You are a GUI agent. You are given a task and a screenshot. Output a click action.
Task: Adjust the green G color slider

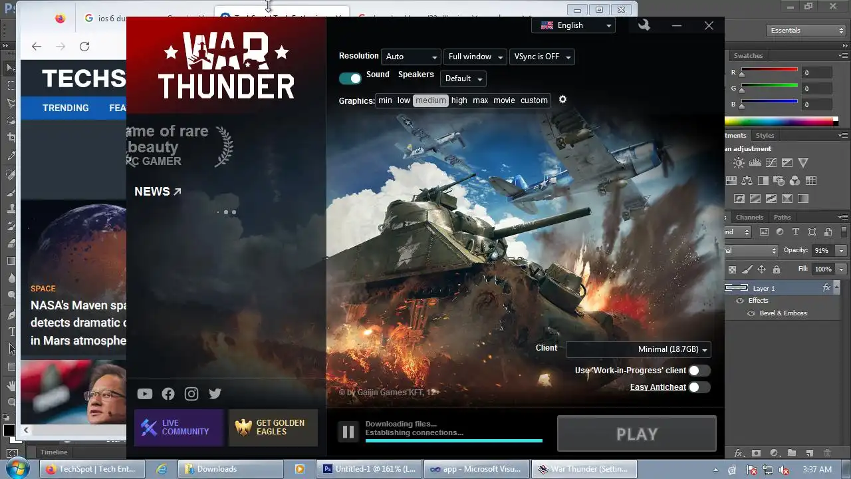(769, 87)
